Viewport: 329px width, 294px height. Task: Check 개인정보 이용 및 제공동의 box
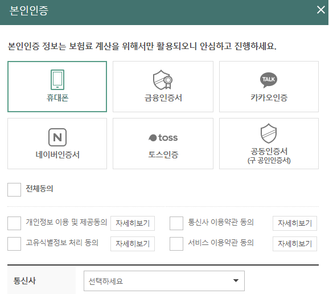coord(14,223)
